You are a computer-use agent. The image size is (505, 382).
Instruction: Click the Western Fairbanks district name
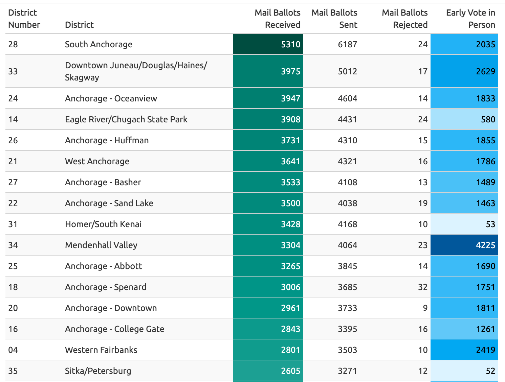[x=101, y=350]
